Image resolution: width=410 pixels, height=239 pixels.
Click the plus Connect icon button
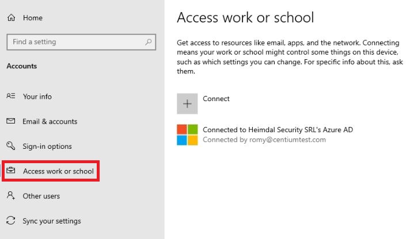coord(187,103)
